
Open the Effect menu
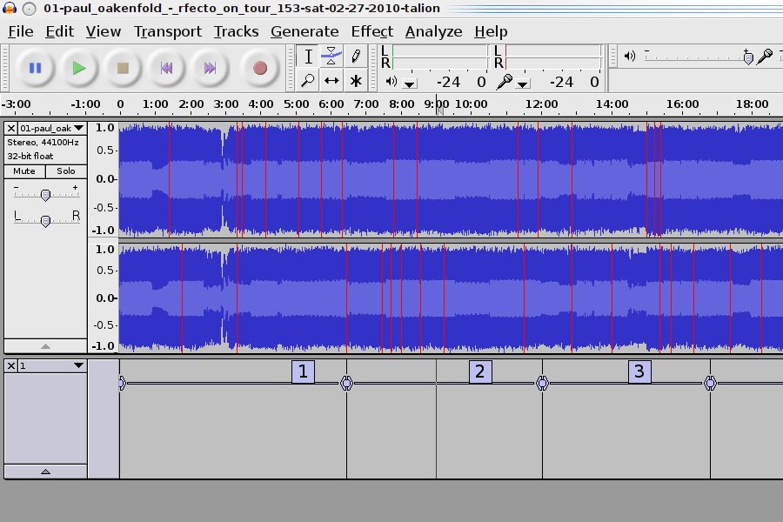371,31
